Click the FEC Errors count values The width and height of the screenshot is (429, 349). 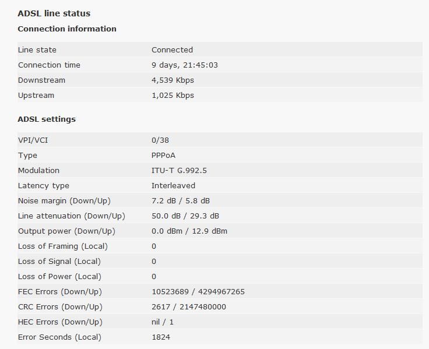198,292
